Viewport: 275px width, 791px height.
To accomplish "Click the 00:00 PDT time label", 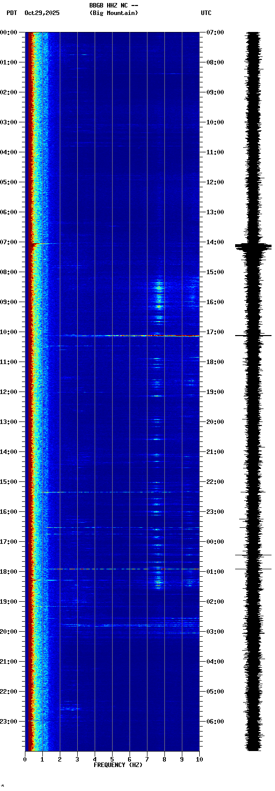I will click(8, 32).
